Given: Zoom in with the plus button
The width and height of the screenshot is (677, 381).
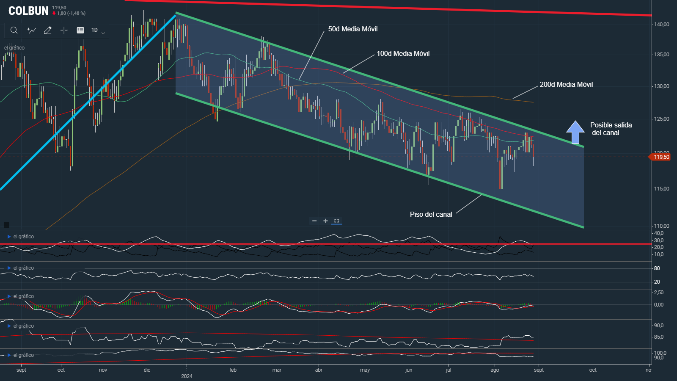Looking at the screenshot, I should click(x=325, y=221).
